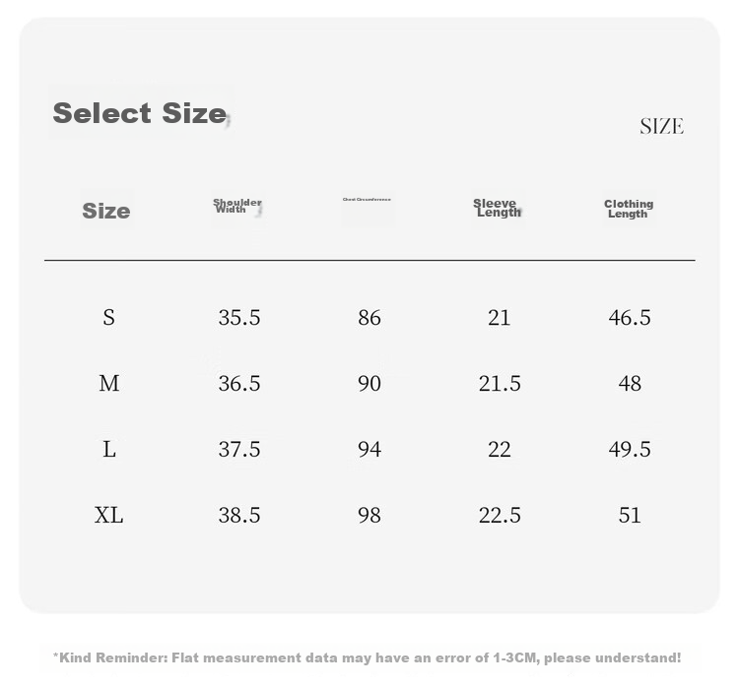739x687 pixels.
Task: Click the Chest Circumference column header
Action: coord(367,200)
